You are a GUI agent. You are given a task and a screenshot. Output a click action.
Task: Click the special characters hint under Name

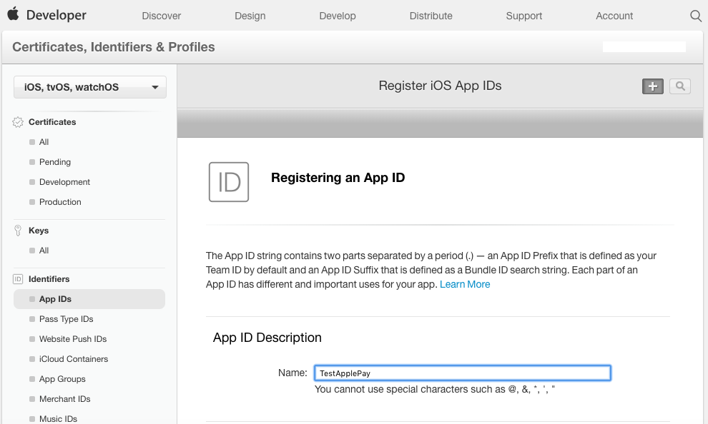click(434, 389)
